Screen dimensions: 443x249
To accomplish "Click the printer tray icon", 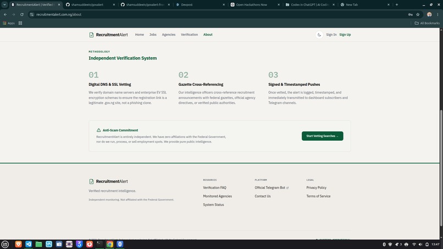I will (x=406, y=245).
